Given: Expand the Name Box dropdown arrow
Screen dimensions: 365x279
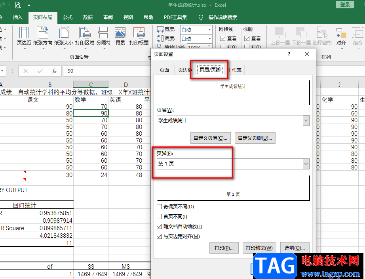Looking at the screenshot, I should pyautogui.click(x=2, y=71).
